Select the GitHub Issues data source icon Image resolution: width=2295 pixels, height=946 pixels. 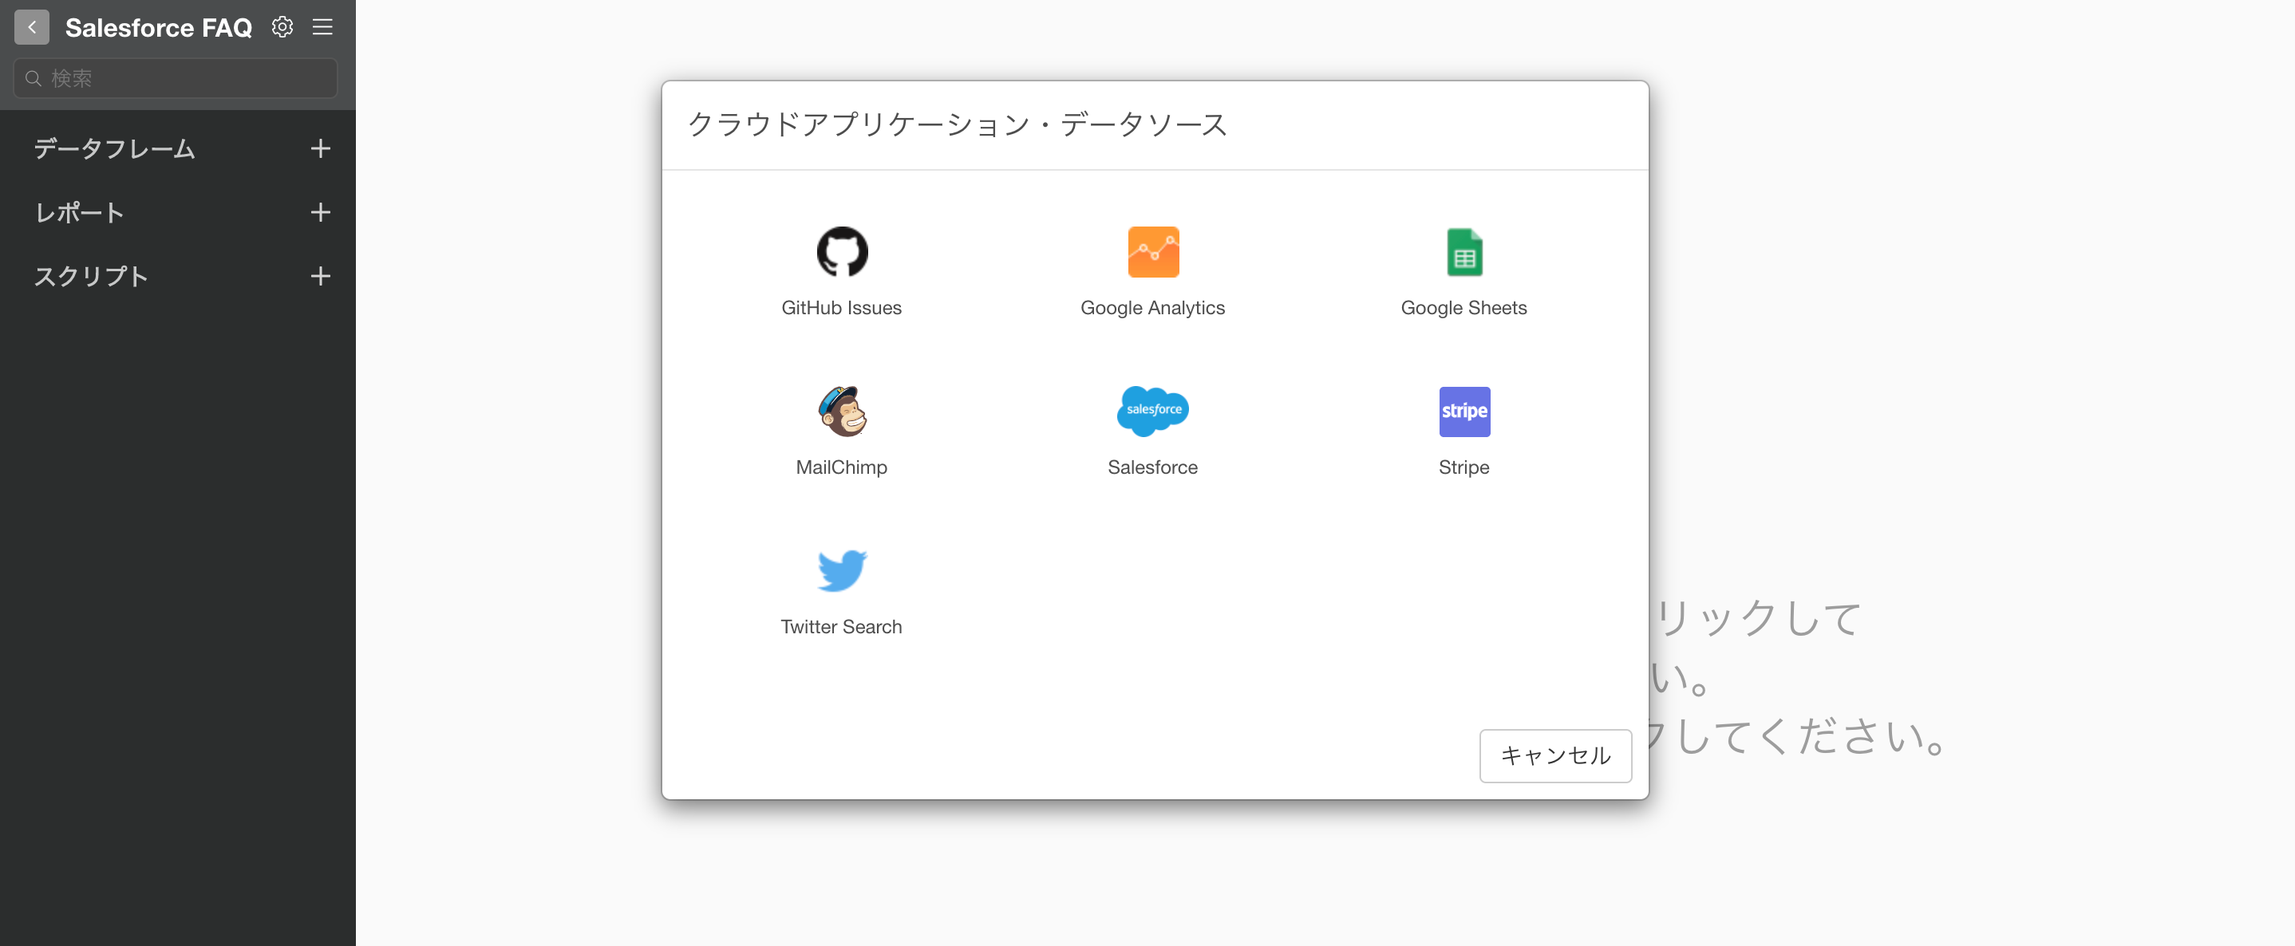coord(842,252)
